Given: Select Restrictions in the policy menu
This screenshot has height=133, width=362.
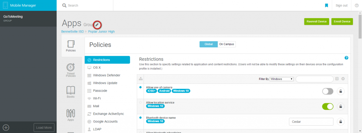Looking at the screenshot, I should [x=107, y=60].
